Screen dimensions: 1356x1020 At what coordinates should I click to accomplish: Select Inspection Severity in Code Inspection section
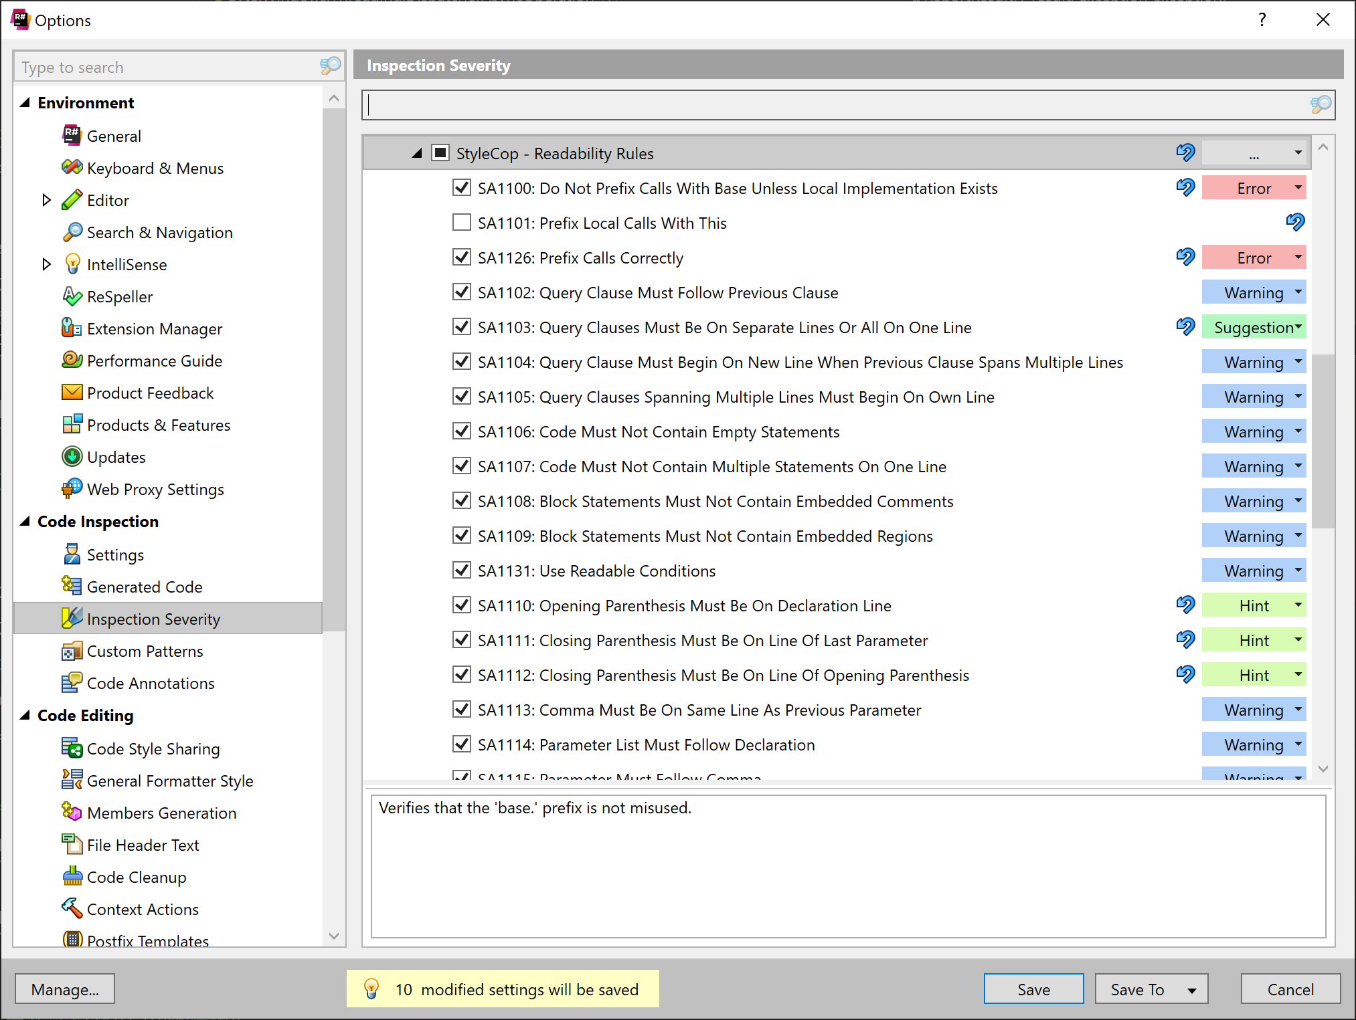click(153, 617)
